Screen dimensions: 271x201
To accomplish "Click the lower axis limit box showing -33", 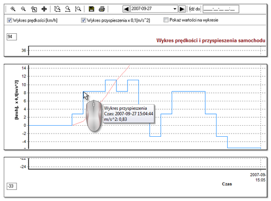I will click(12, 186).
